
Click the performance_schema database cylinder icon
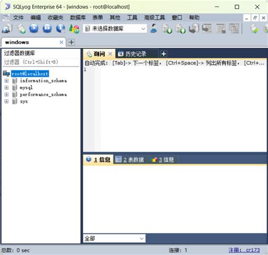pos(15,94)
